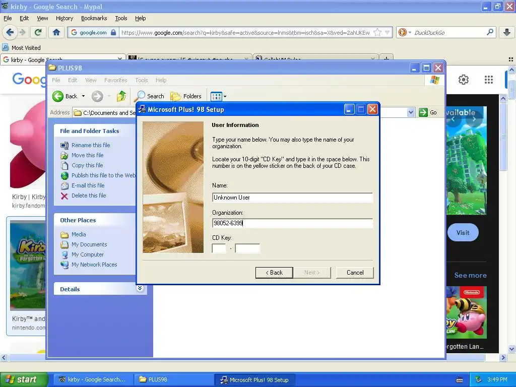The image size is (516, 387).
Task: Open the Address bar dropdown in PLUS98
Action: (411, 112)
